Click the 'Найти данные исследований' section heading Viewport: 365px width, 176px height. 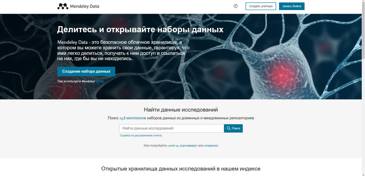pos(181,110)
